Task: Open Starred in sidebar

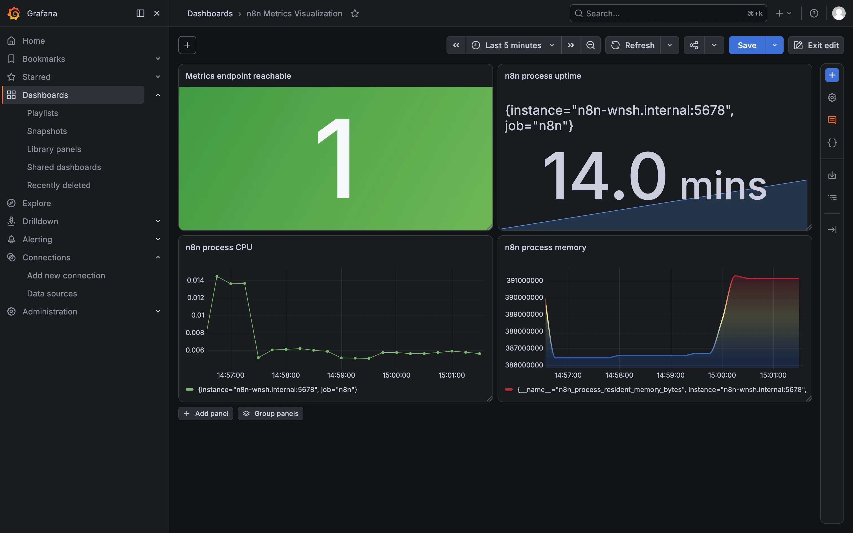Action: [x=36, y=77]
